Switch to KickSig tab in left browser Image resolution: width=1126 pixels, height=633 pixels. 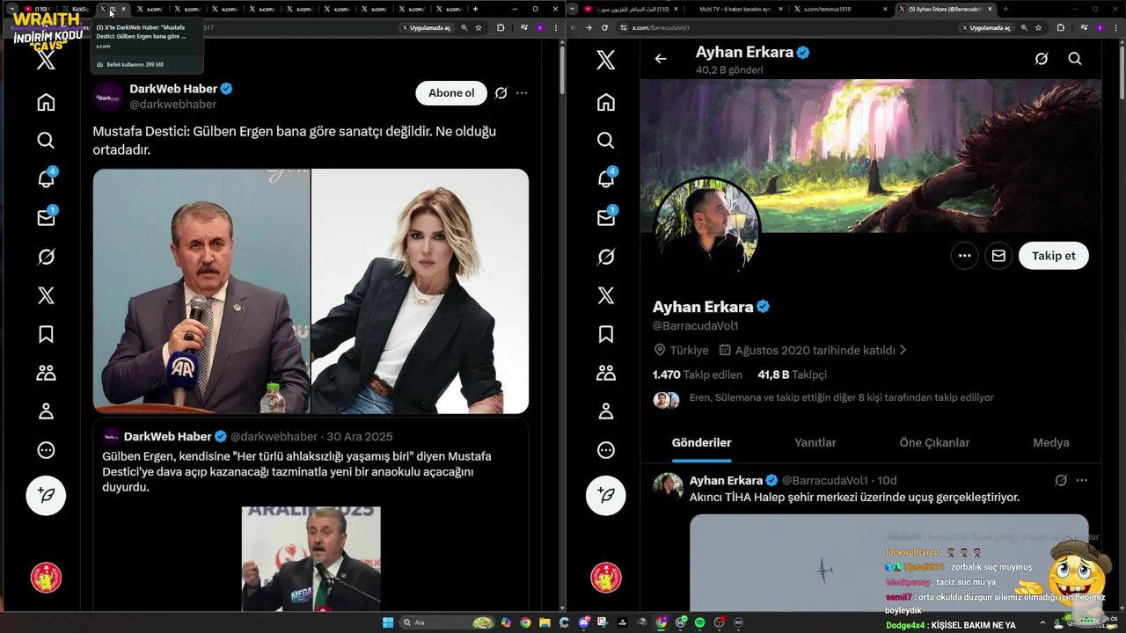(x=77, y=9)
